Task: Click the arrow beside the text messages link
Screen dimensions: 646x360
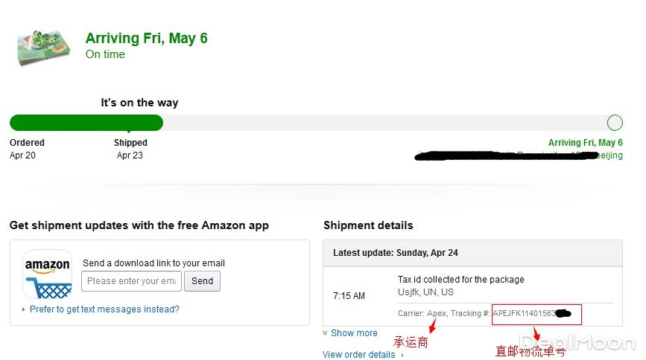Action: (24, 309)
